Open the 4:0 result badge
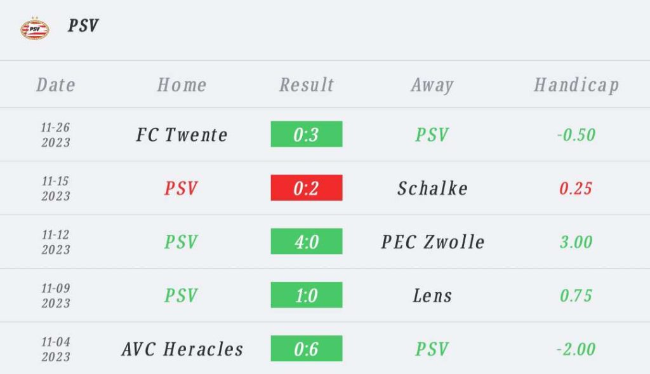 [x=307, y=241]
